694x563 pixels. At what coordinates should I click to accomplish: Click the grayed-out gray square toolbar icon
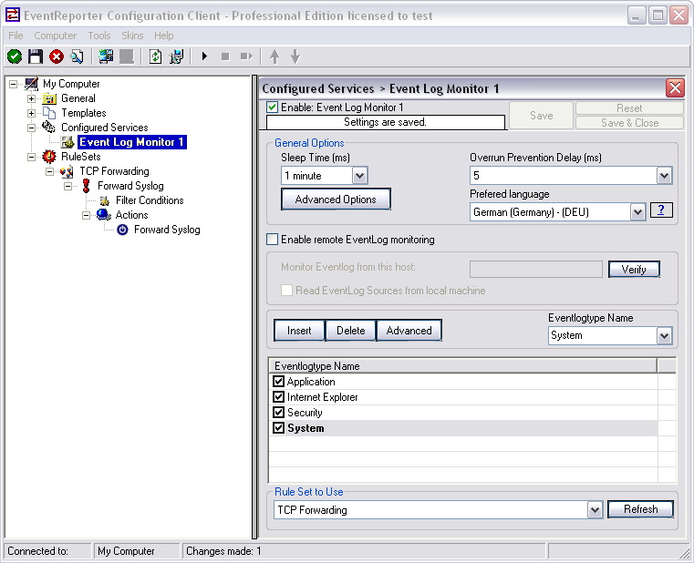tap(127, 56)
